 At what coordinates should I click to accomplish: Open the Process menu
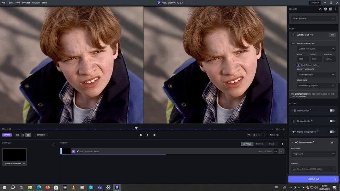tap(26, 3)
